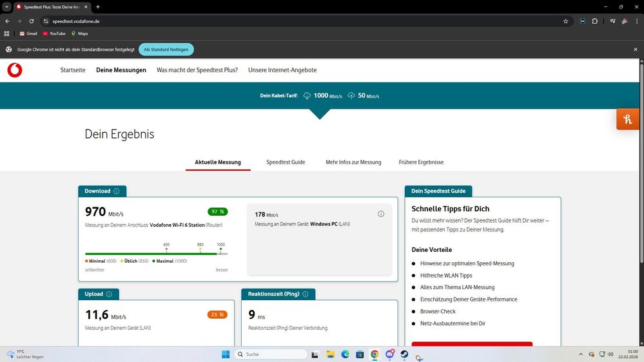The image size is (644, 362).
Task: Open a new browser tab
Action: click(98, 7)
